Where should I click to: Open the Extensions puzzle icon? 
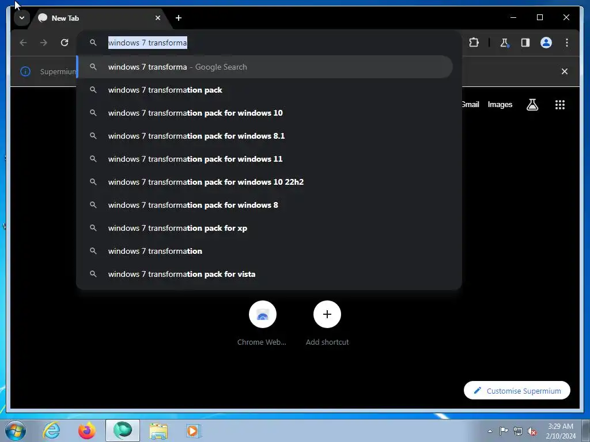[x=474, y=43]
